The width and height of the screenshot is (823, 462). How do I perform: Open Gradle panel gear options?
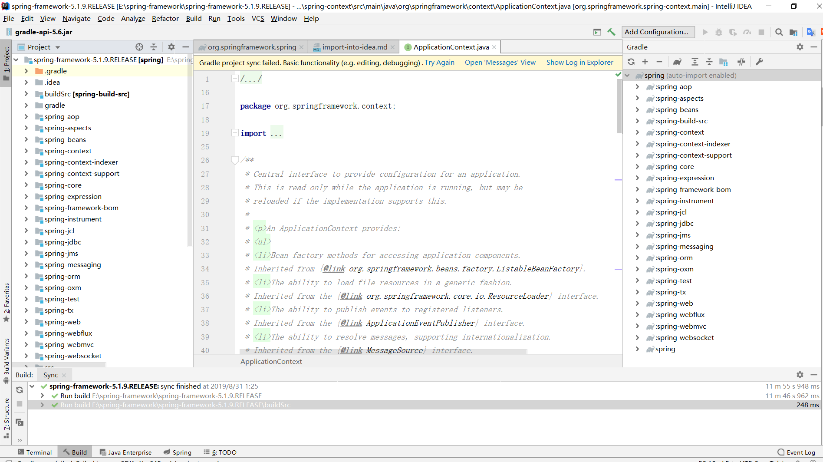tap(800, 47)
